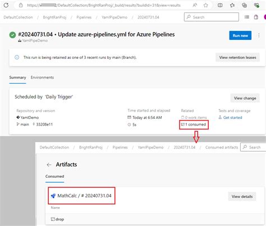266x226 pixels.
Task: Click the drop artifact folder icon
Action: point(53,219)
